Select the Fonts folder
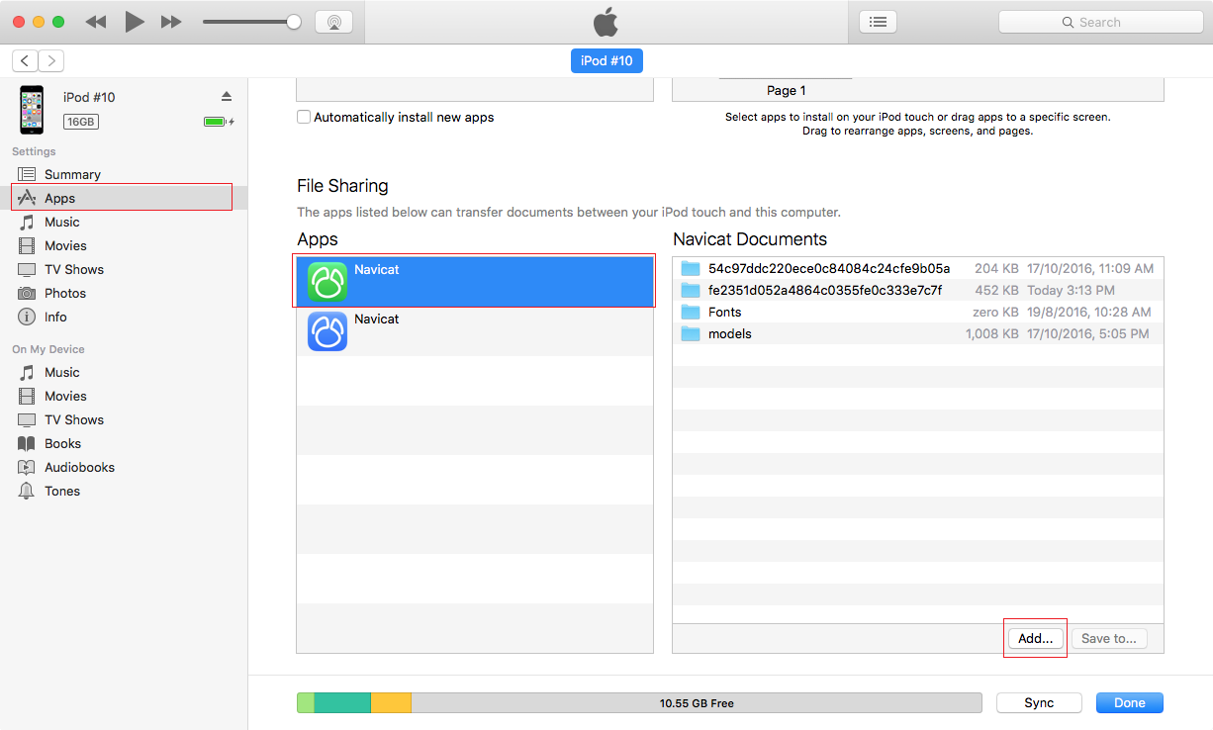The width and height of the screenshot is (1213, 730). tap(918, 312)
